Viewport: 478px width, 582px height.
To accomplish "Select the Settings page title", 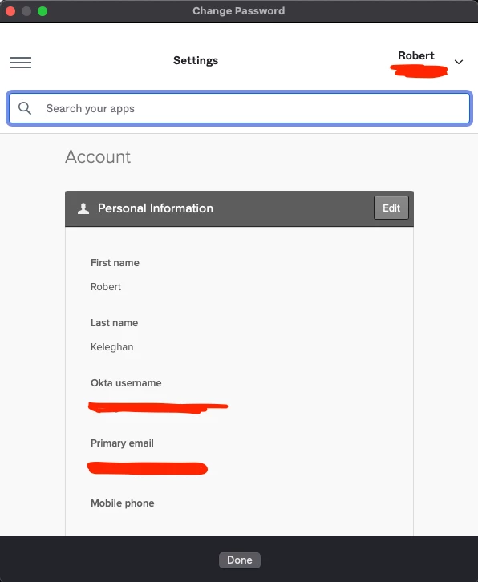I will (196, 60).
